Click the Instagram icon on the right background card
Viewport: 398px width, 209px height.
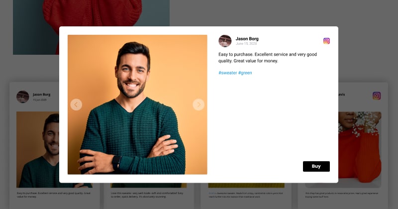377,96
